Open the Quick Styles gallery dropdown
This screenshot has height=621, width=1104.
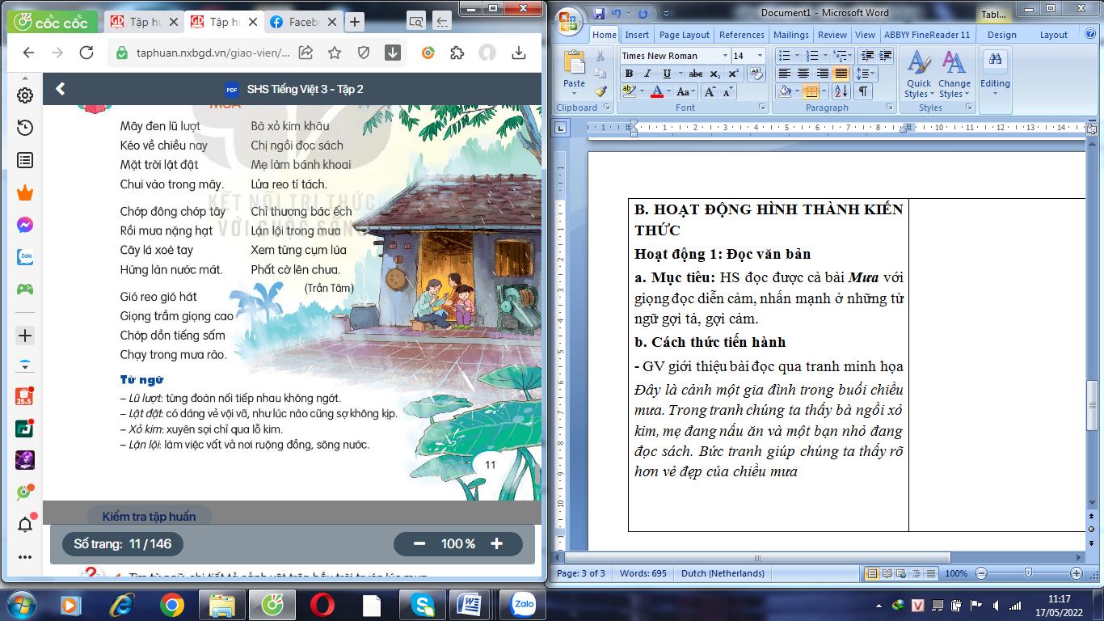tap(919, 74)
